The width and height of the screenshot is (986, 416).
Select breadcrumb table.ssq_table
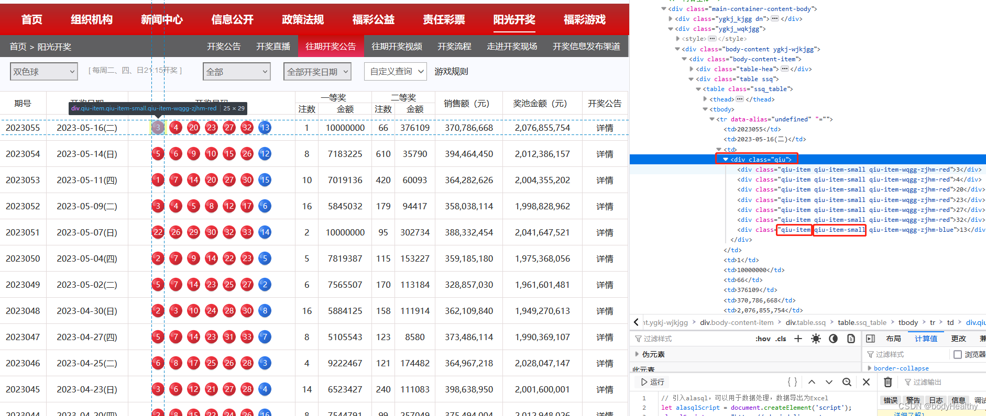pyautogui.click(x=862, y=322)
